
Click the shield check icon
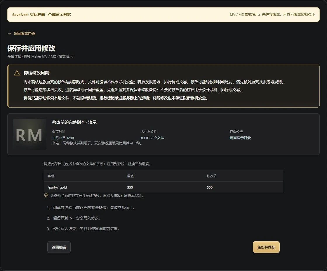(46, 195)
